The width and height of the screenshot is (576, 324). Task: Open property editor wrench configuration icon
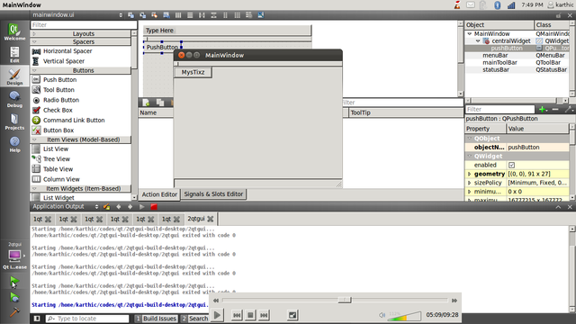[x=569, y=109]
